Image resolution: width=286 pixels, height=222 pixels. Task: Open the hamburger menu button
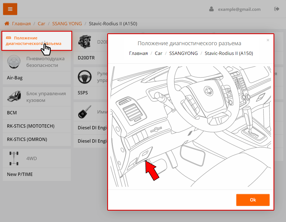pyautogui.click(x=10, y=9)
